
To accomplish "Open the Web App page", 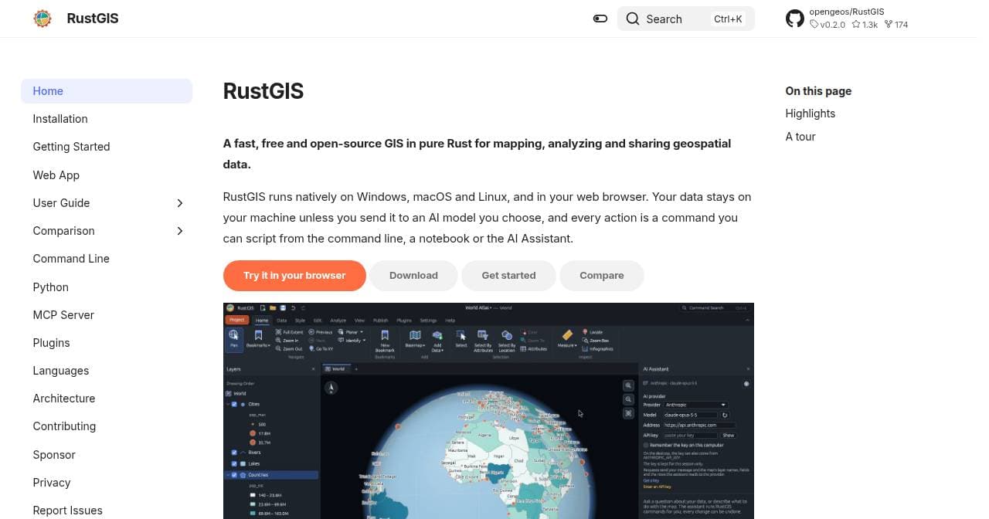I will tap(56, 175).
